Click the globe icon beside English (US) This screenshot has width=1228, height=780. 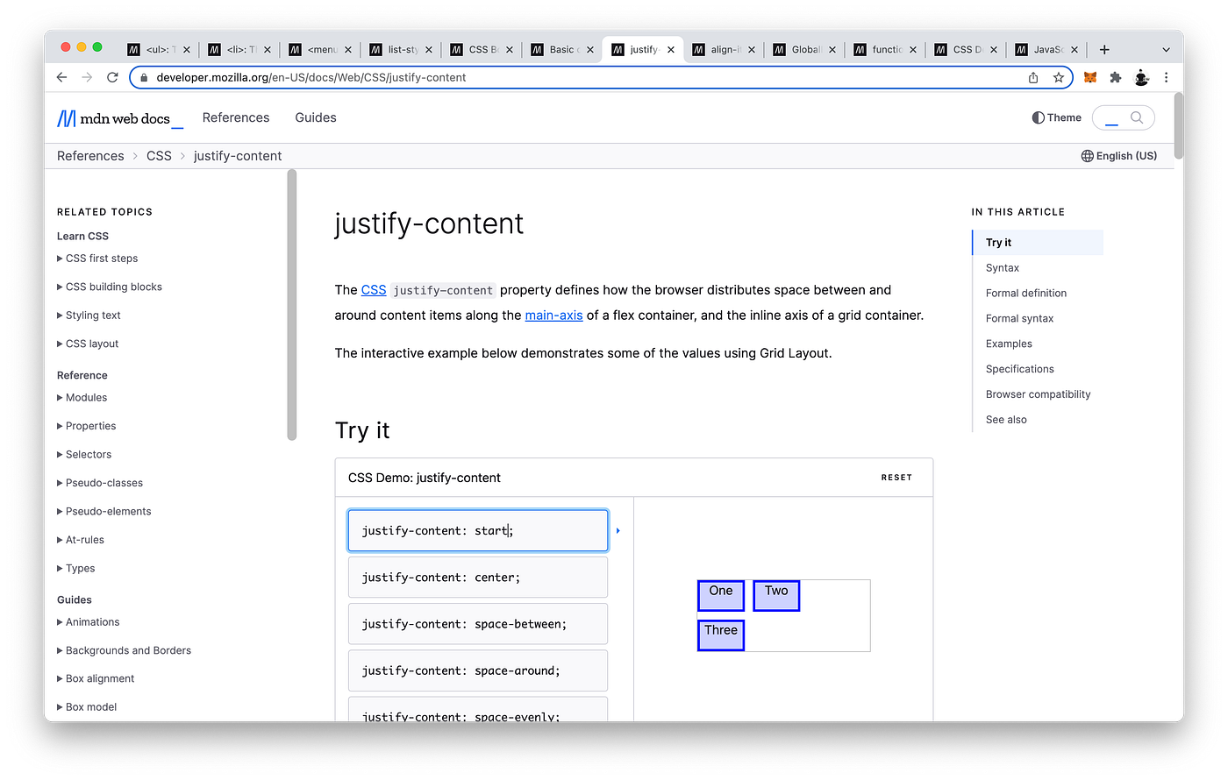[1087, 155]
